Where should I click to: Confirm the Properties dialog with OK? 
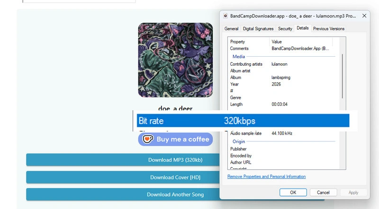click(x=293, y=192)
